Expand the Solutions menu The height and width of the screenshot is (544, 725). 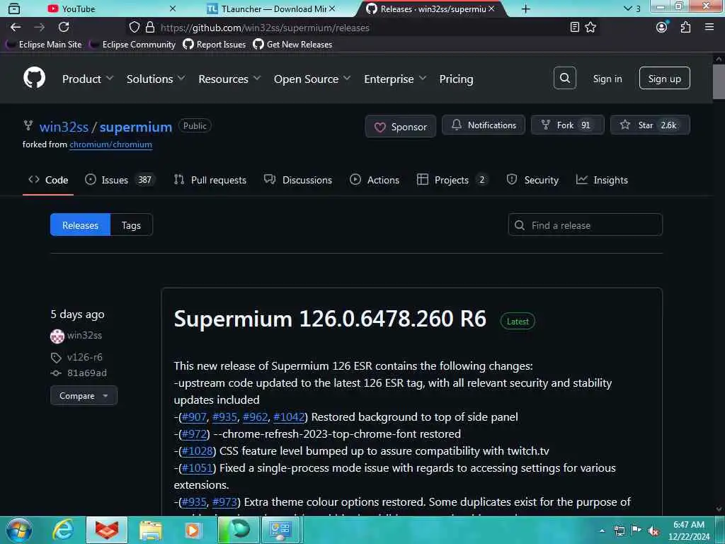click(155, 79)
